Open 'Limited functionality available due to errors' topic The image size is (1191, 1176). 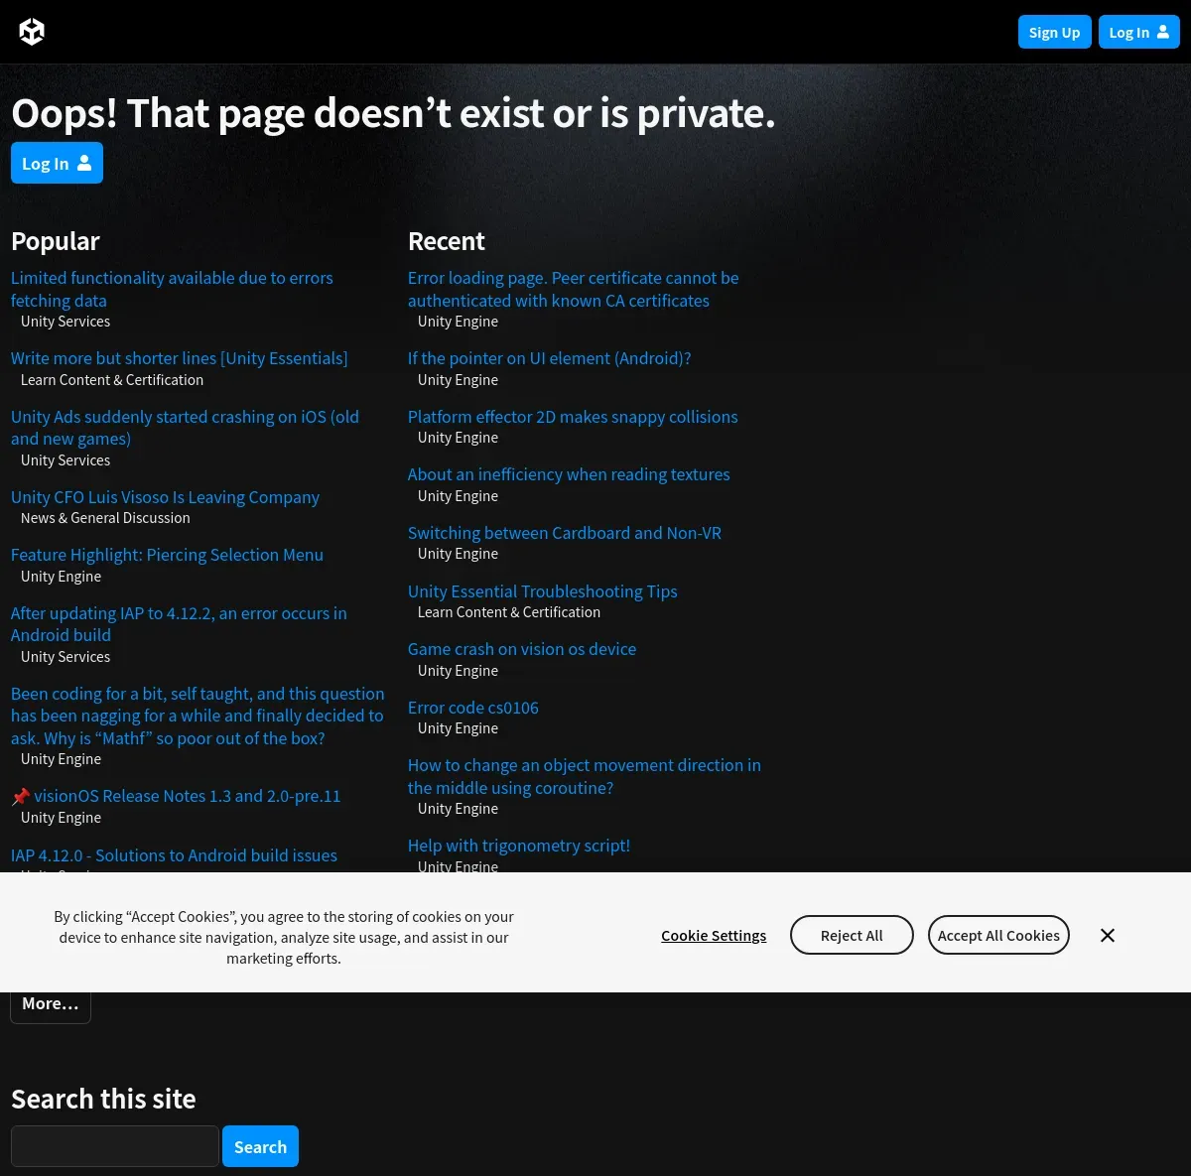(172, 289)
